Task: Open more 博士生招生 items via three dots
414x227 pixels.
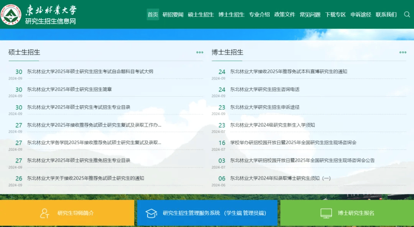Action: pyautogui.click(x=403, y=52)
